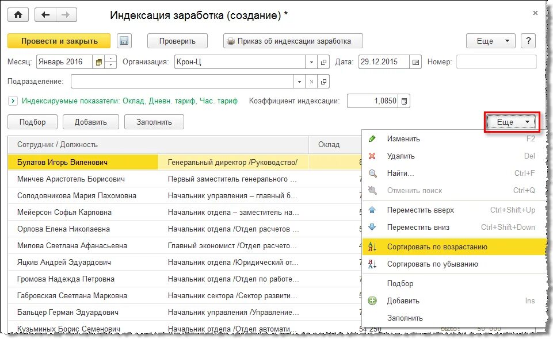Click the help question mark icon
Viewport: 553px width, 339px height.
(x=528, y=40)
